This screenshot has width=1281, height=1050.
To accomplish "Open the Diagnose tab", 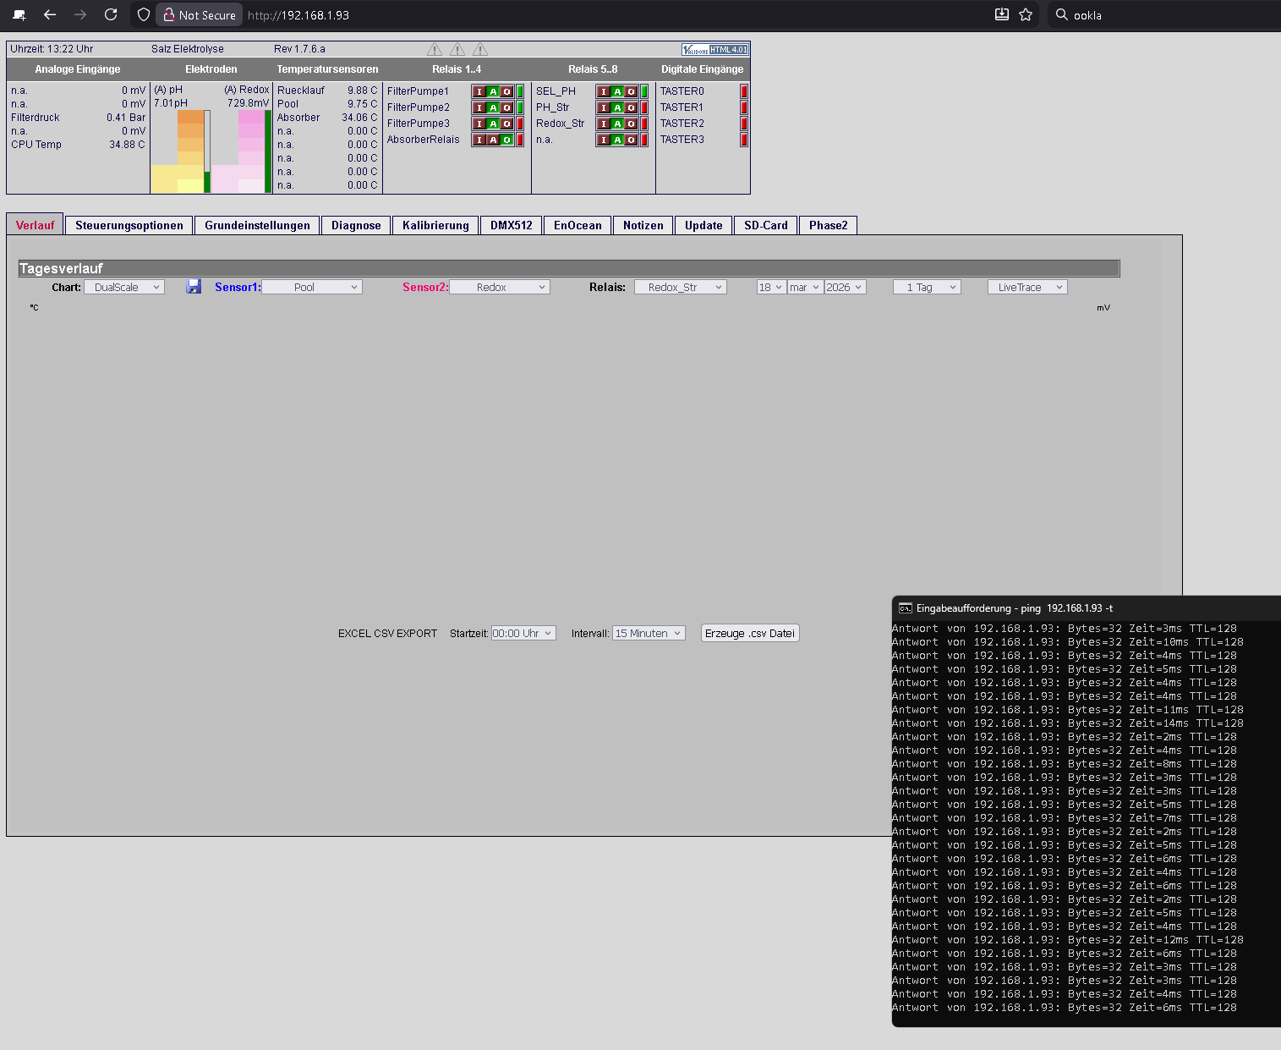I will pyautogui.click(x=356, y=225).
